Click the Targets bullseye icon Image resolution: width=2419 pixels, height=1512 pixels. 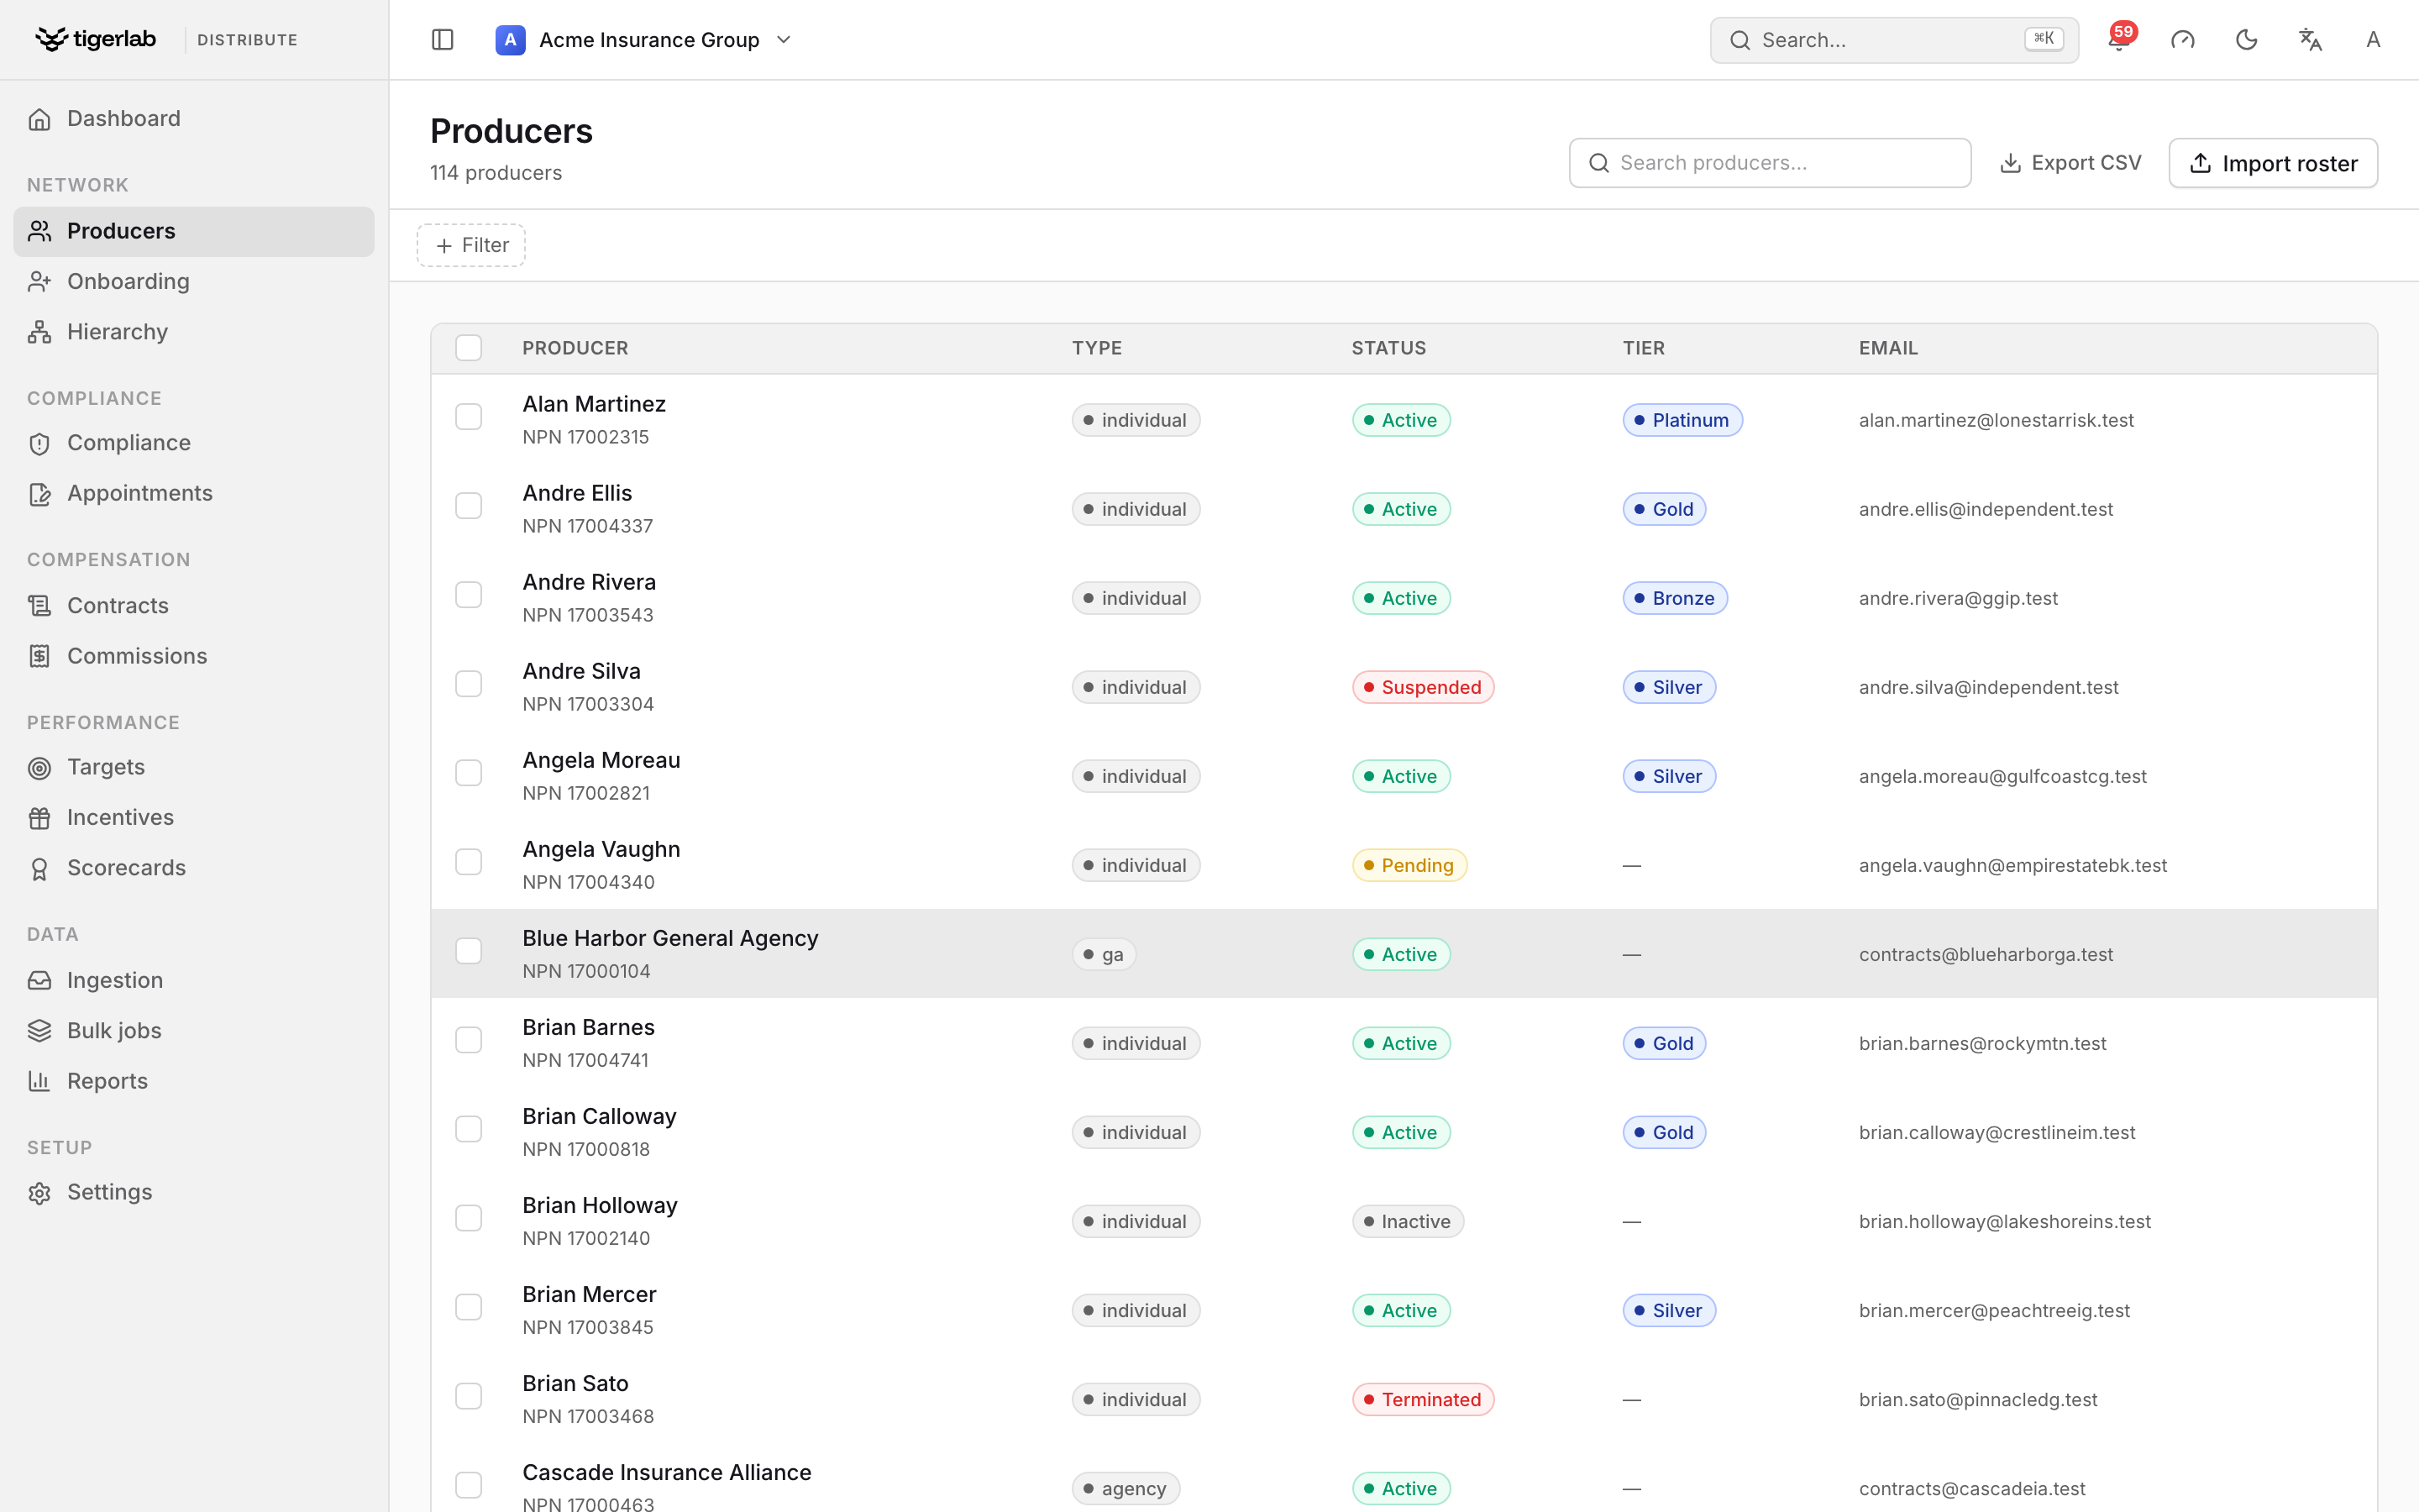click(x=40, y=768)
